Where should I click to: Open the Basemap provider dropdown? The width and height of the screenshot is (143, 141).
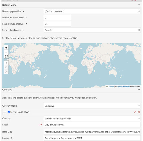point(92,11)
